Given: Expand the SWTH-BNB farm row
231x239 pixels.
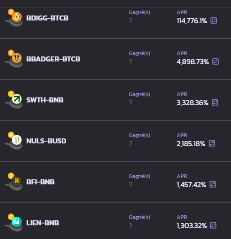Looking at the screenshot, I should pyautogui.click(x=115, y=100).
